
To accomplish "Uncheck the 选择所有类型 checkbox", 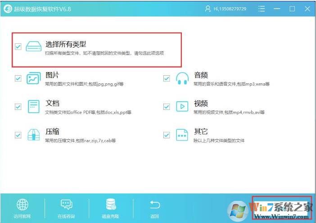I will pos(18,46).
